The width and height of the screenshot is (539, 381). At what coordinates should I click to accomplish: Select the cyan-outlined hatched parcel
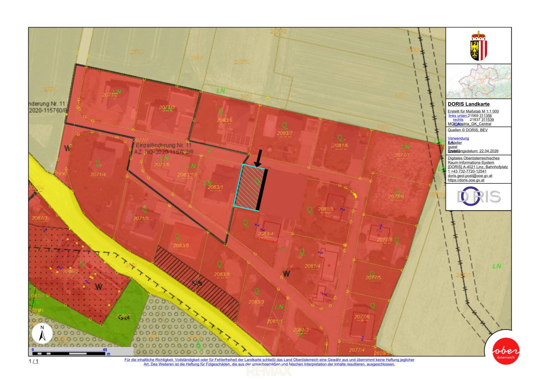tap(249, 188)
